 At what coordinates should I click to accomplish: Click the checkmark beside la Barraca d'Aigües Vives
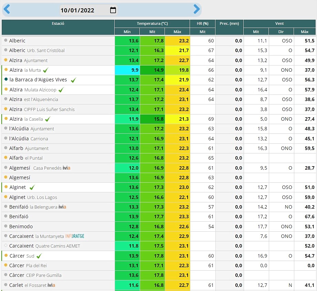coord(74,80)
